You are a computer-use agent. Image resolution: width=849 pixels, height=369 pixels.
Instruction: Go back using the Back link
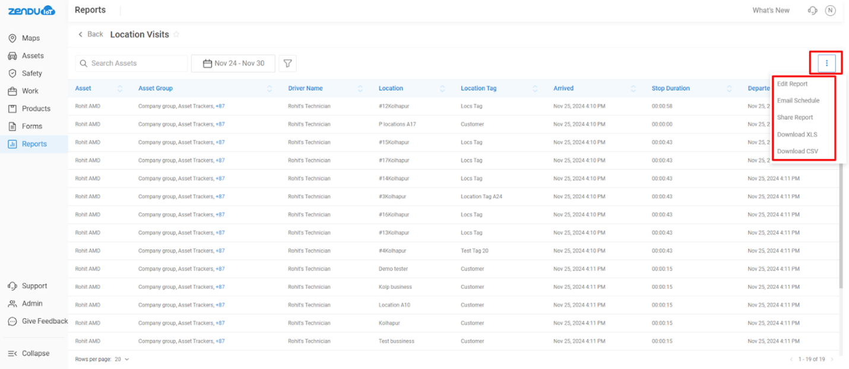click(x=91, y=34)
